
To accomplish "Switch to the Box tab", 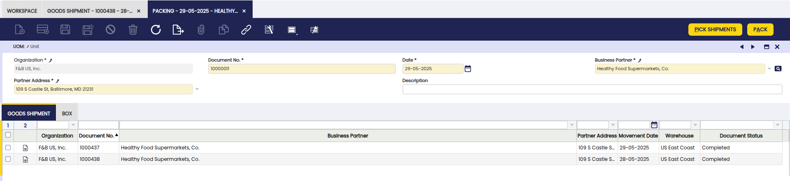I will [x=67, y=114].
